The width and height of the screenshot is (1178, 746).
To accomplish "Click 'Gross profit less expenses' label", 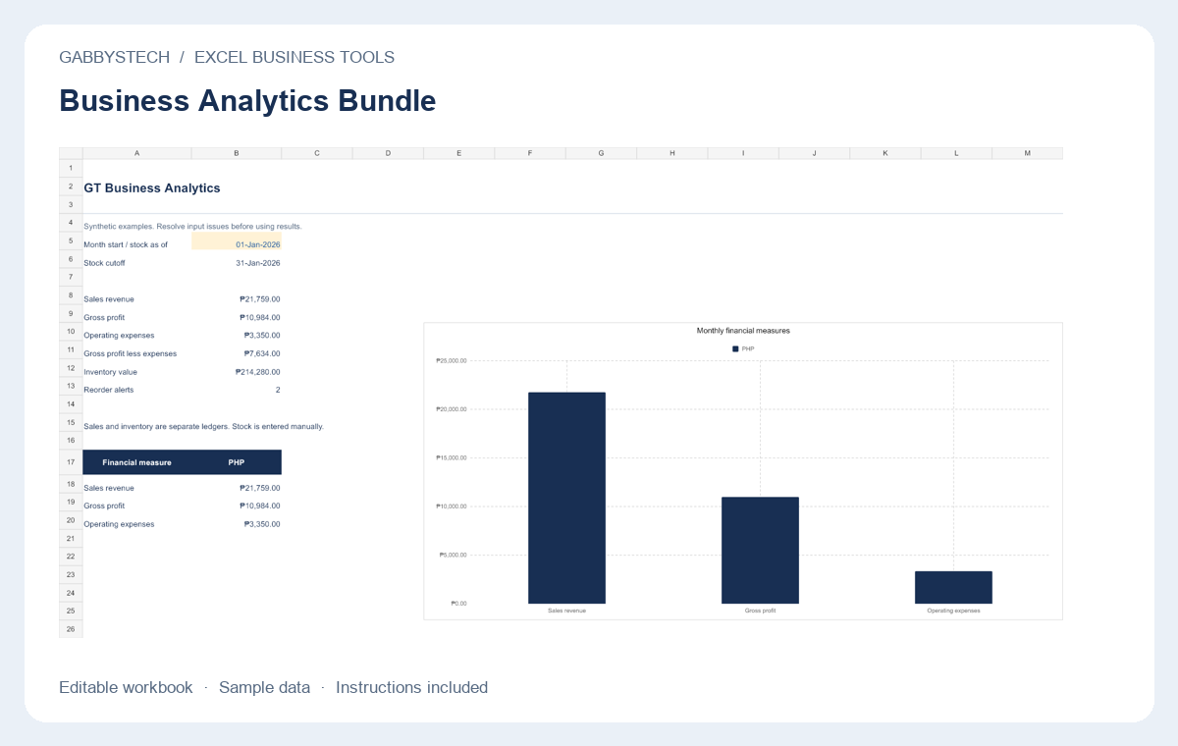I will point(131,353).
